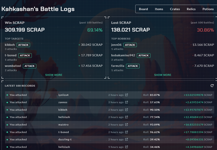Click kibbeh name in top targets
Image resolution: width=217 pixels, height=150 pixels.
[10, 45]
